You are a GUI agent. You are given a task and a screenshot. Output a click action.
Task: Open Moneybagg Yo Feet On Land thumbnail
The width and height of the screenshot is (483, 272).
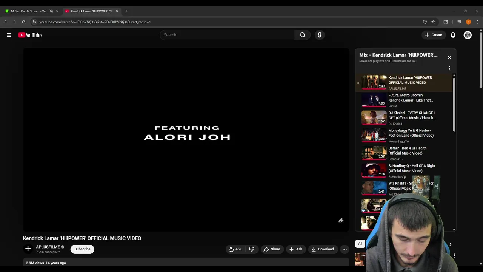click(x=374, y=135)
